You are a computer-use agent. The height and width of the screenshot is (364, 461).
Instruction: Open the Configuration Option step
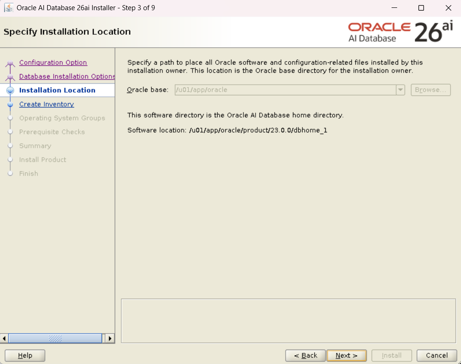point(53,63)
